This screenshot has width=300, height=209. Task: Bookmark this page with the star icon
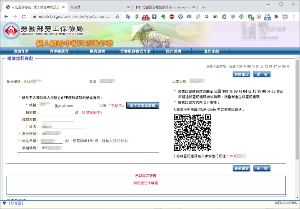pyautogui.click(x=117, y=17)
